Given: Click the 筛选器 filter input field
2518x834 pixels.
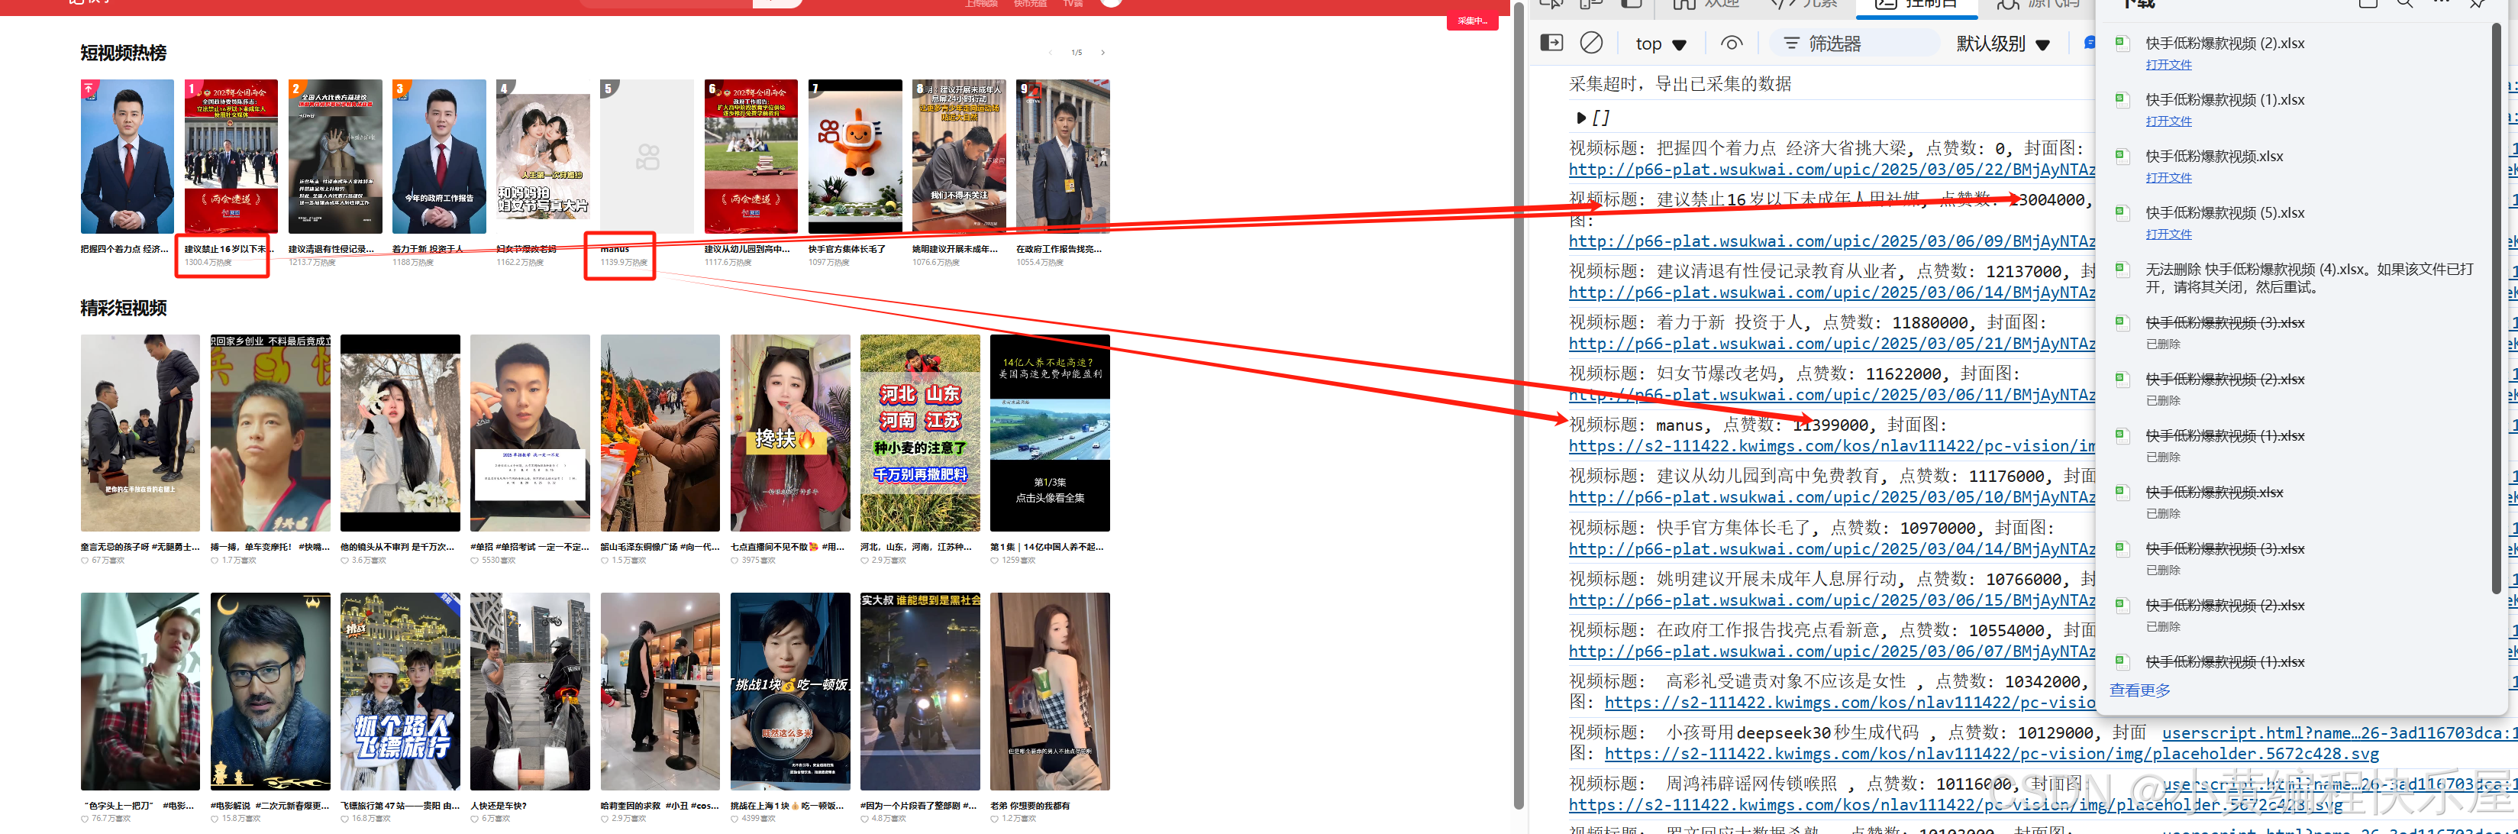Looking at the screenshot, I should [x=1858, y=44].
